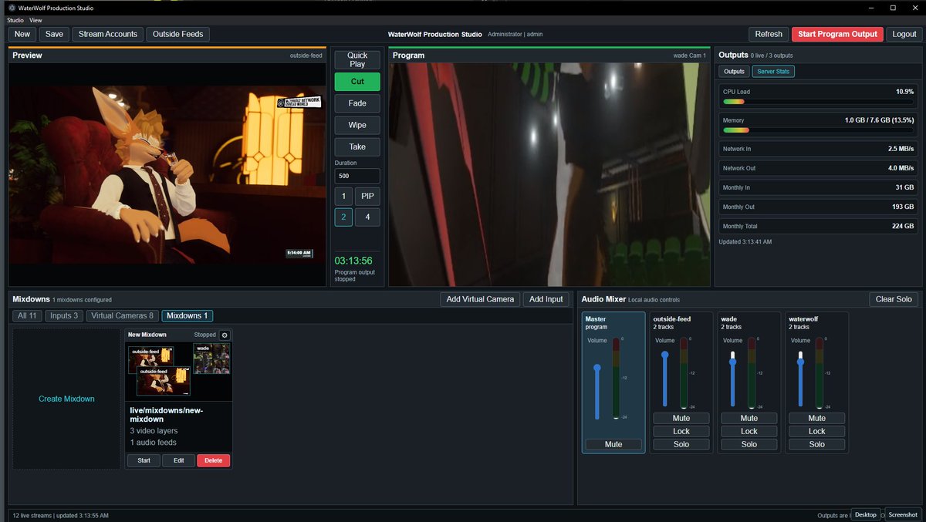Viewport: 926px width, 522px height.
Task: Click the Take button
Action: click(357, 146)
